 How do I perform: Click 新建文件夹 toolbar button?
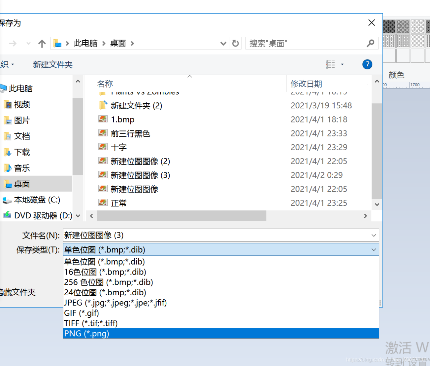53,64
